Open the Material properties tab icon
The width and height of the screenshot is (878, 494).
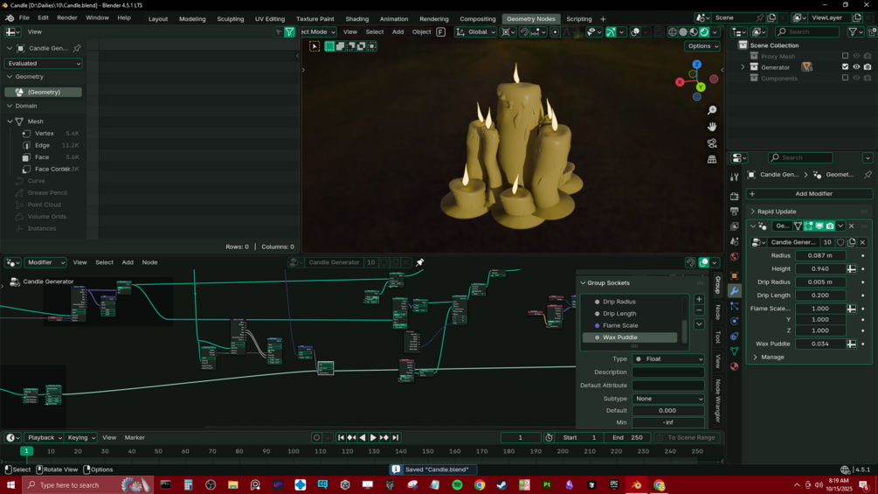point(734,366)
